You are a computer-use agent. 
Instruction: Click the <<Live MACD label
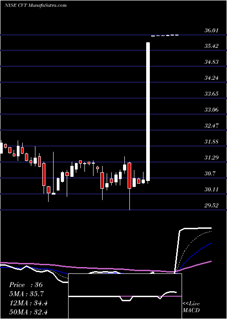[x=191, y=307]
